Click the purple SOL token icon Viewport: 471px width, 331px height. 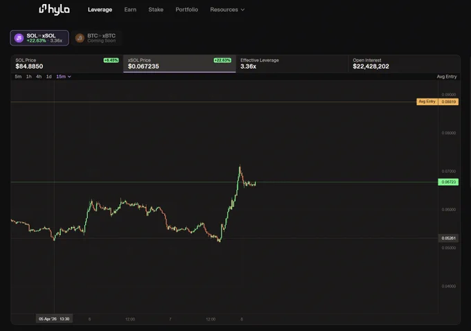click(19, 38)
